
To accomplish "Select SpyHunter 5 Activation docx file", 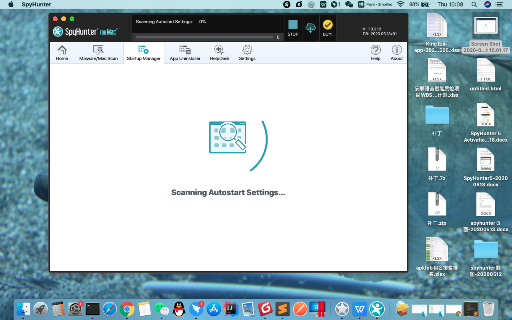I will coord(486,123).
